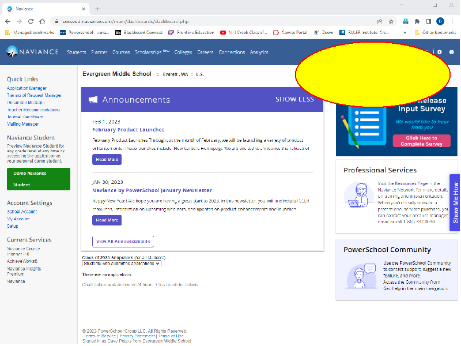
Task: Open the January Newsletter announcement title
Action: (152, 190)
